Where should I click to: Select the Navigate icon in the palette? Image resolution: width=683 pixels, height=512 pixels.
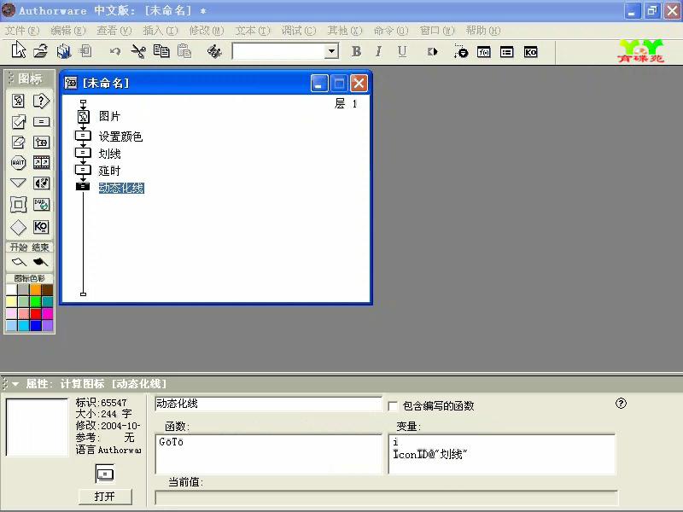[x=18, y=183]
